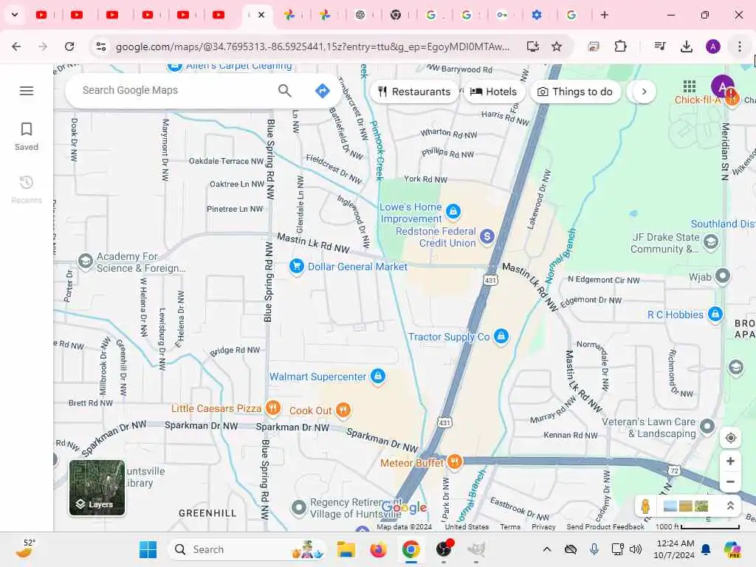The image size is (756, 567).
Task: Open the Windows Start menu
Action: coord(148,549)
